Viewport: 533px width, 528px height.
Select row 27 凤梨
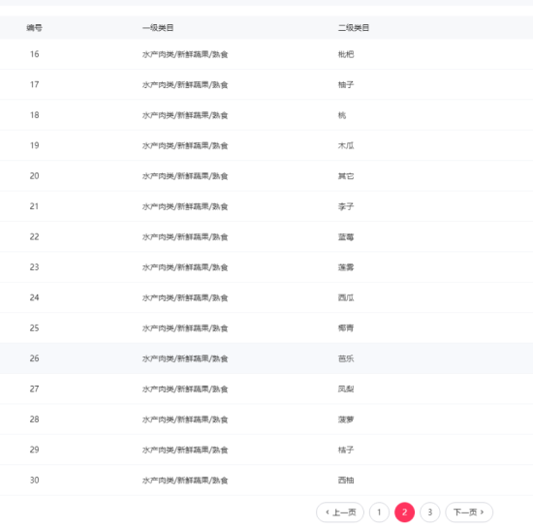tap(266, 388)
